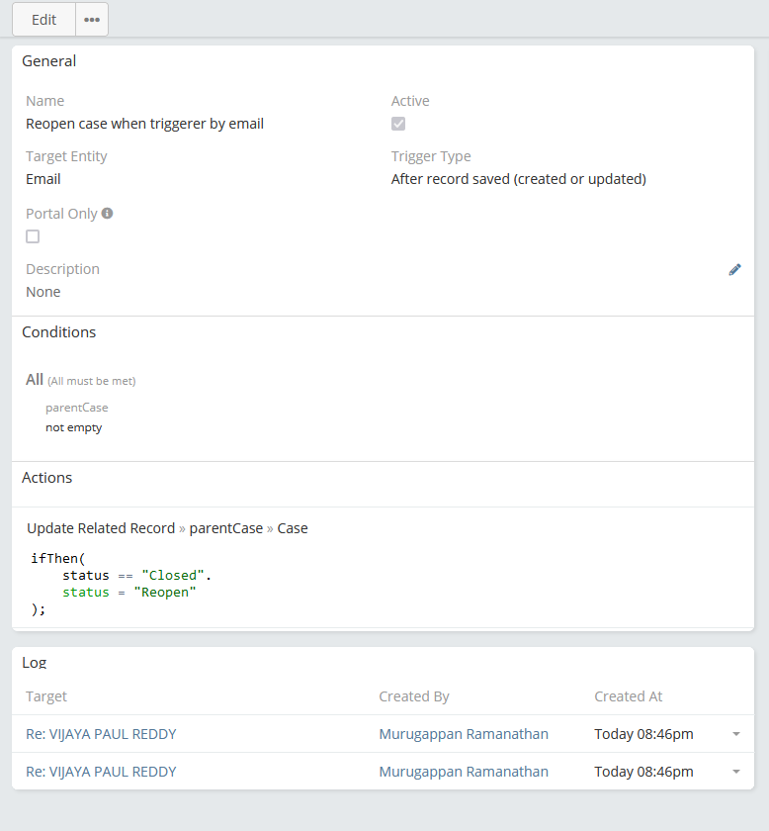The width and height of the screenshot is (769, 831).
Task: Click the pencil icon to edit Description
Action: [x=734, y=269]
